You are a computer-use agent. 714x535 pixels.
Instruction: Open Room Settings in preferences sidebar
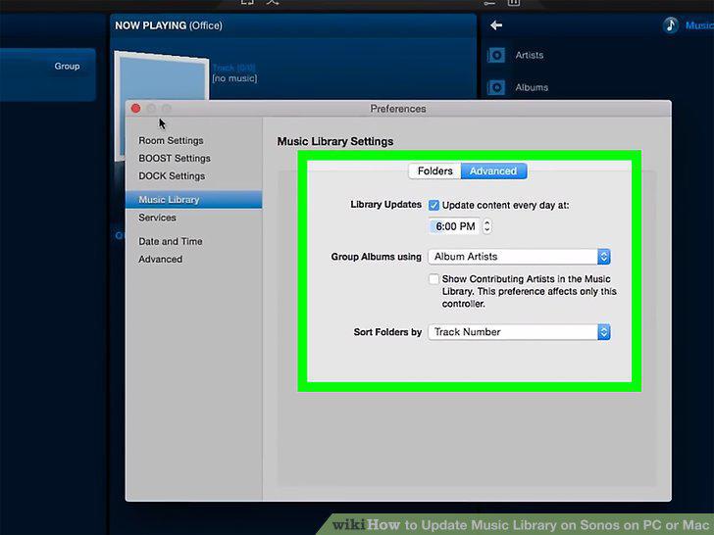[x=172, y=140]
